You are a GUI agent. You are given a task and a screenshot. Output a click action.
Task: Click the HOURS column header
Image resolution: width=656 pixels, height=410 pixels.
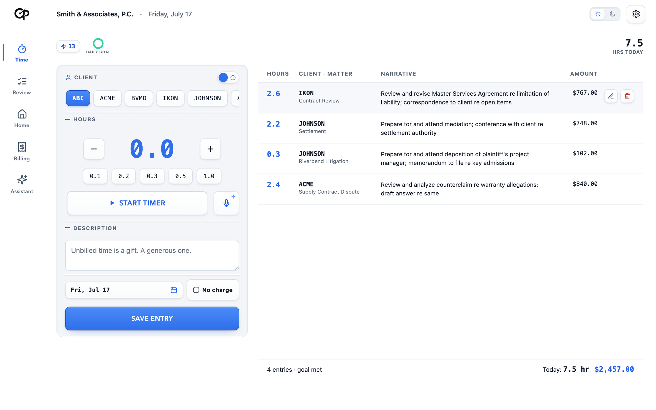tap(278, 74)
